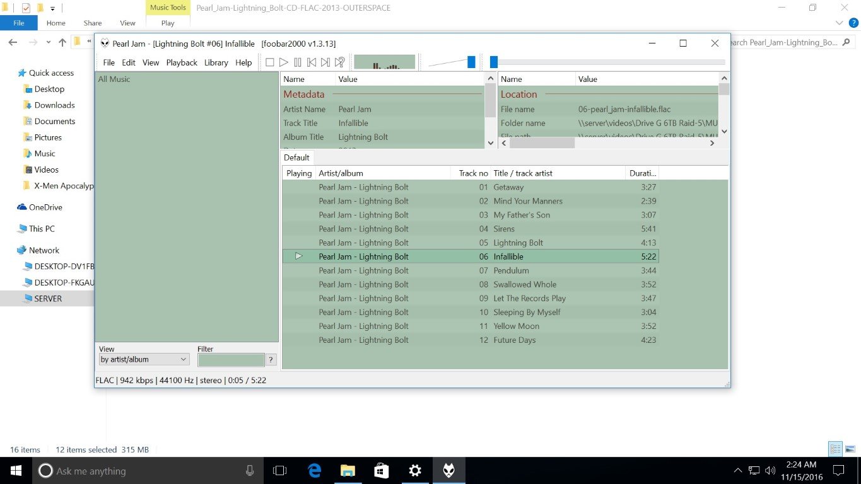Image resolution: width=861 pixels, height=484 pixels.
Task: Open the File menu in foobar2000
Action: (109, 62)
